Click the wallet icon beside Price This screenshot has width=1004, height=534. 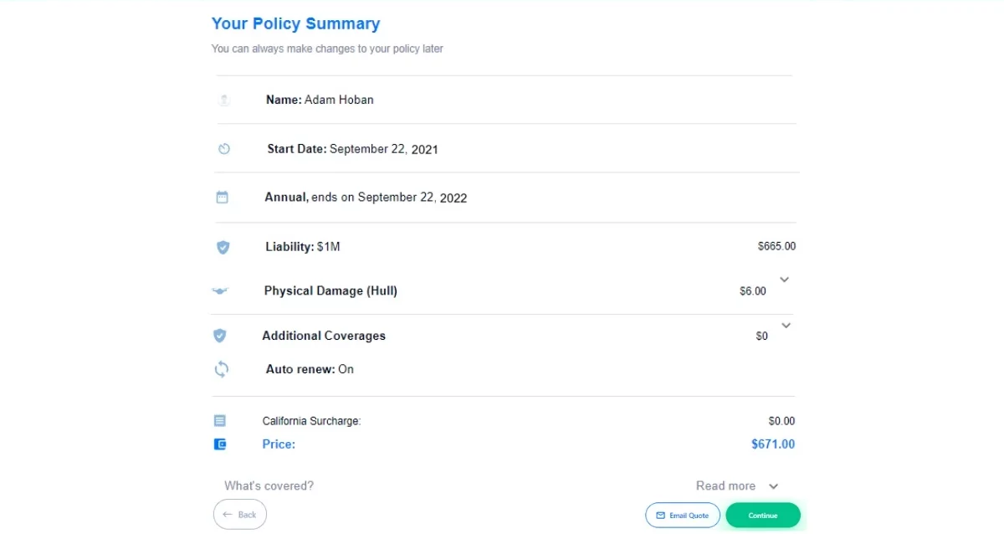[220, 444]
